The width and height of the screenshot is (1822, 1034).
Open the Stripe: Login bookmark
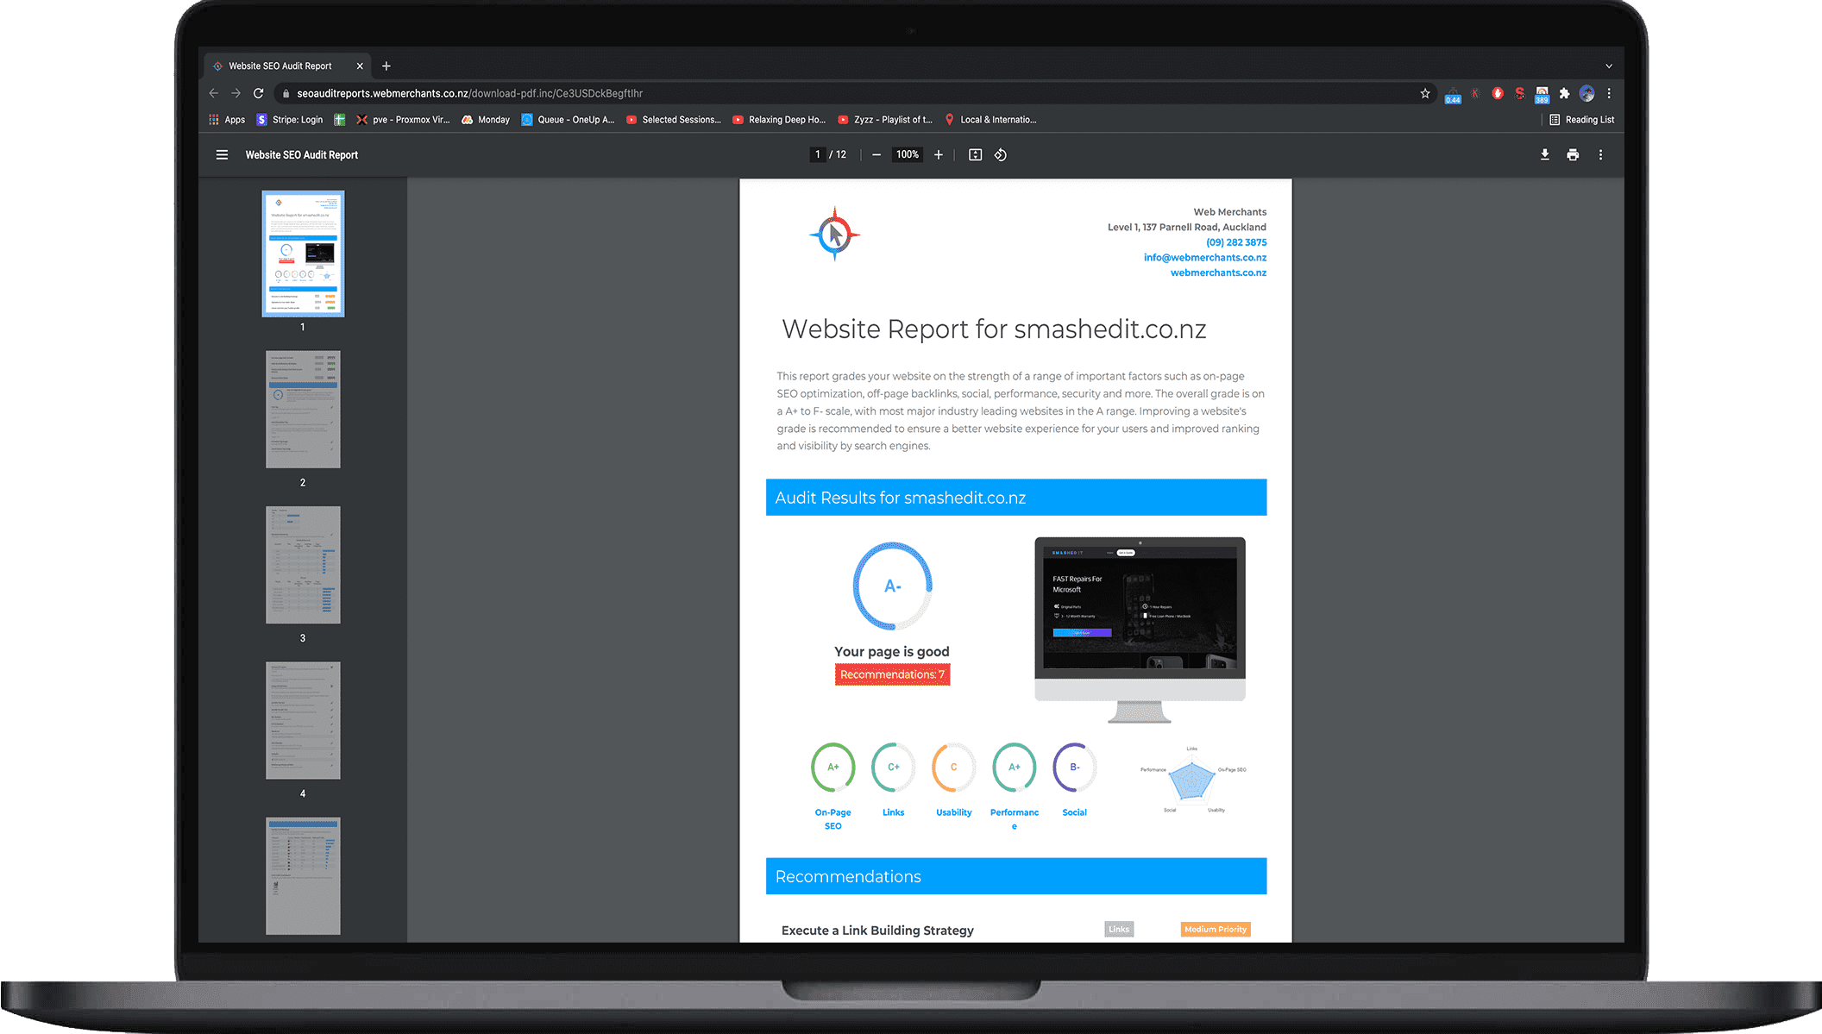click(290, 120)
